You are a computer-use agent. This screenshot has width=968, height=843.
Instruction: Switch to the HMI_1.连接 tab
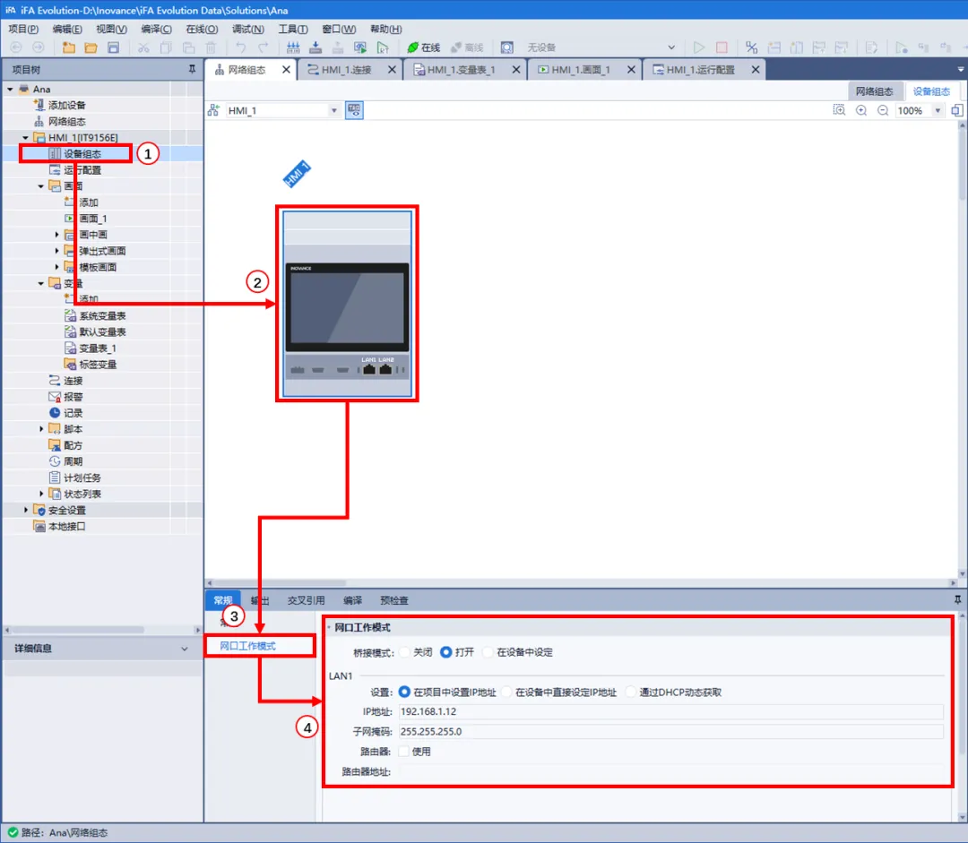(346, 70)
